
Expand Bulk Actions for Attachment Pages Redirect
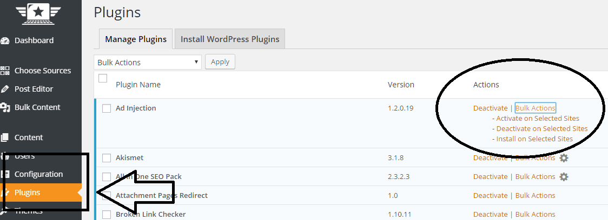coord(535,195)
